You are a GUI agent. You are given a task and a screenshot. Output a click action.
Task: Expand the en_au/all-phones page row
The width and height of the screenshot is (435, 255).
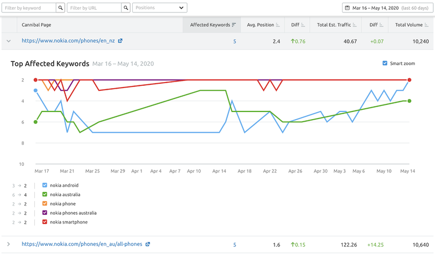(x=8, y=245)
